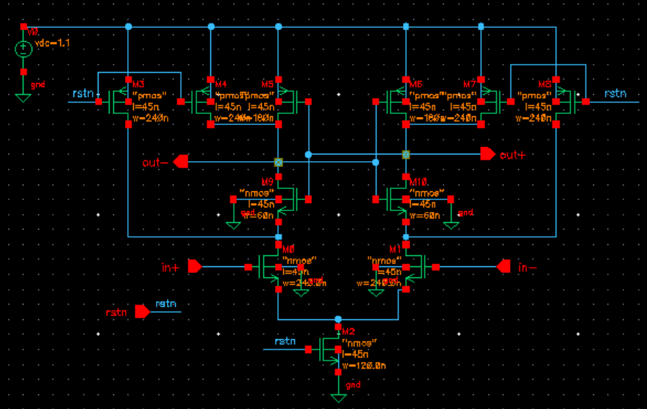Screen dimensions: 647x409
Task: Select the M0 bulk ground symbol
Action: click(x=301, y=293)
